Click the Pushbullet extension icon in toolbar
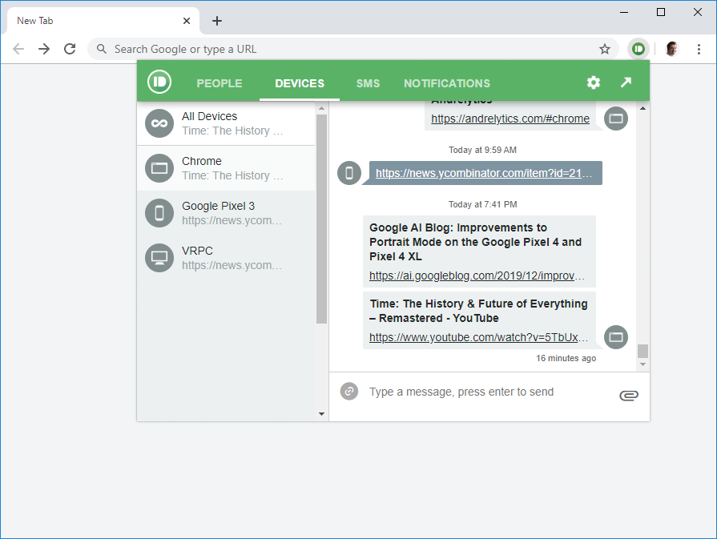 coord(638,49)
